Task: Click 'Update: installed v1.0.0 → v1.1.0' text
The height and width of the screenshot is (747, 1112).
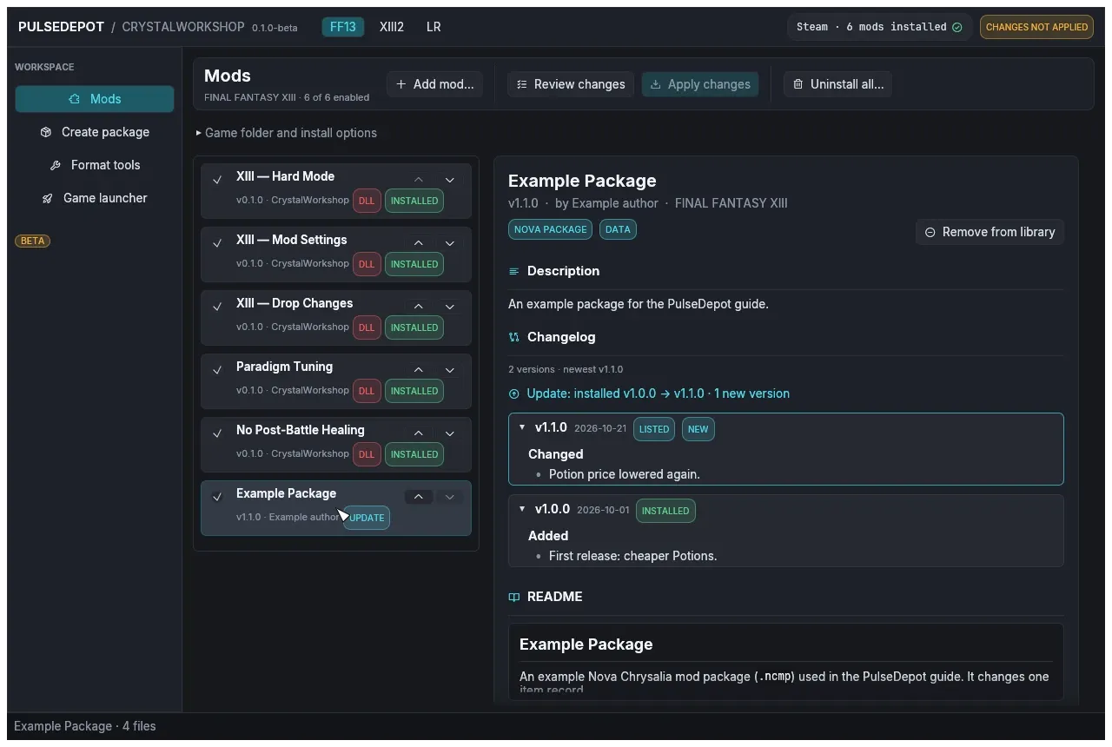Action: [x=615, y=393]
